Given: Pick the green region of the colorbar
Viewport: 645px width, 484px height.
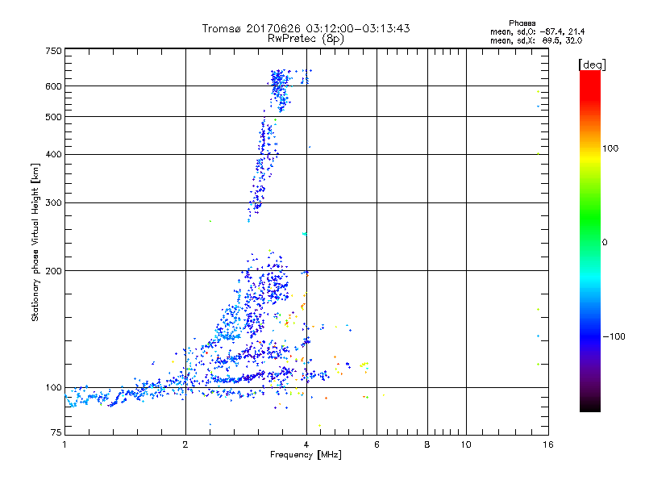Looking at the screenshot, I should [x=589, y=234].
